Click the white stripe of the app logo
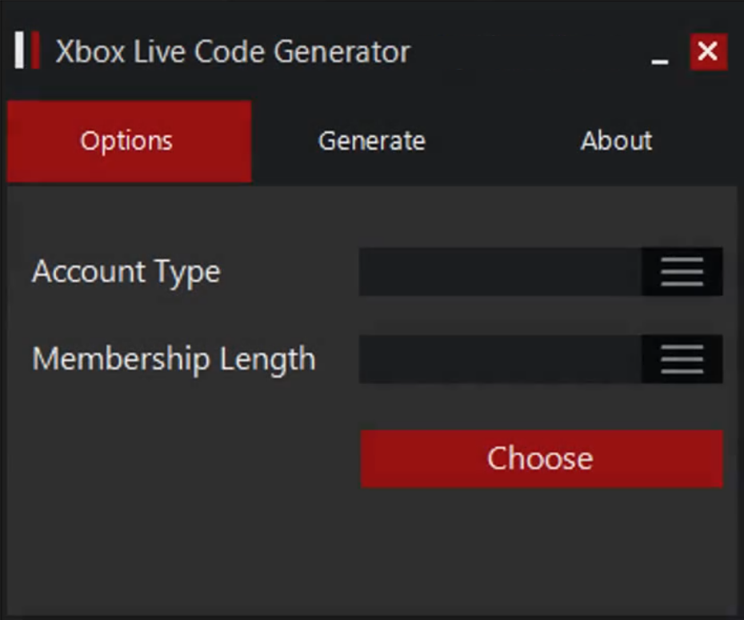This screenshot has height=620, width=744. click(19, 51)
